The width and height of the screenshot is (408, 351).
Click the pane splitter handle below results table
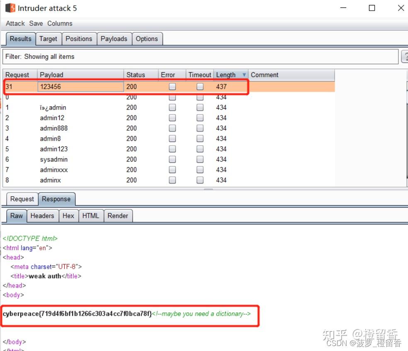(x=208, y=189)
